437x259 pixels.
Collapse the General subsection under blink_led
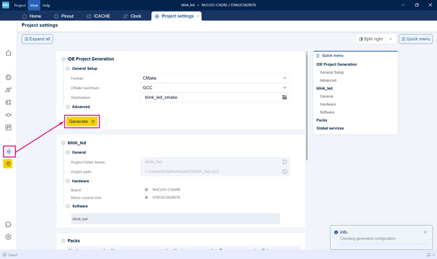pos(68,153)
